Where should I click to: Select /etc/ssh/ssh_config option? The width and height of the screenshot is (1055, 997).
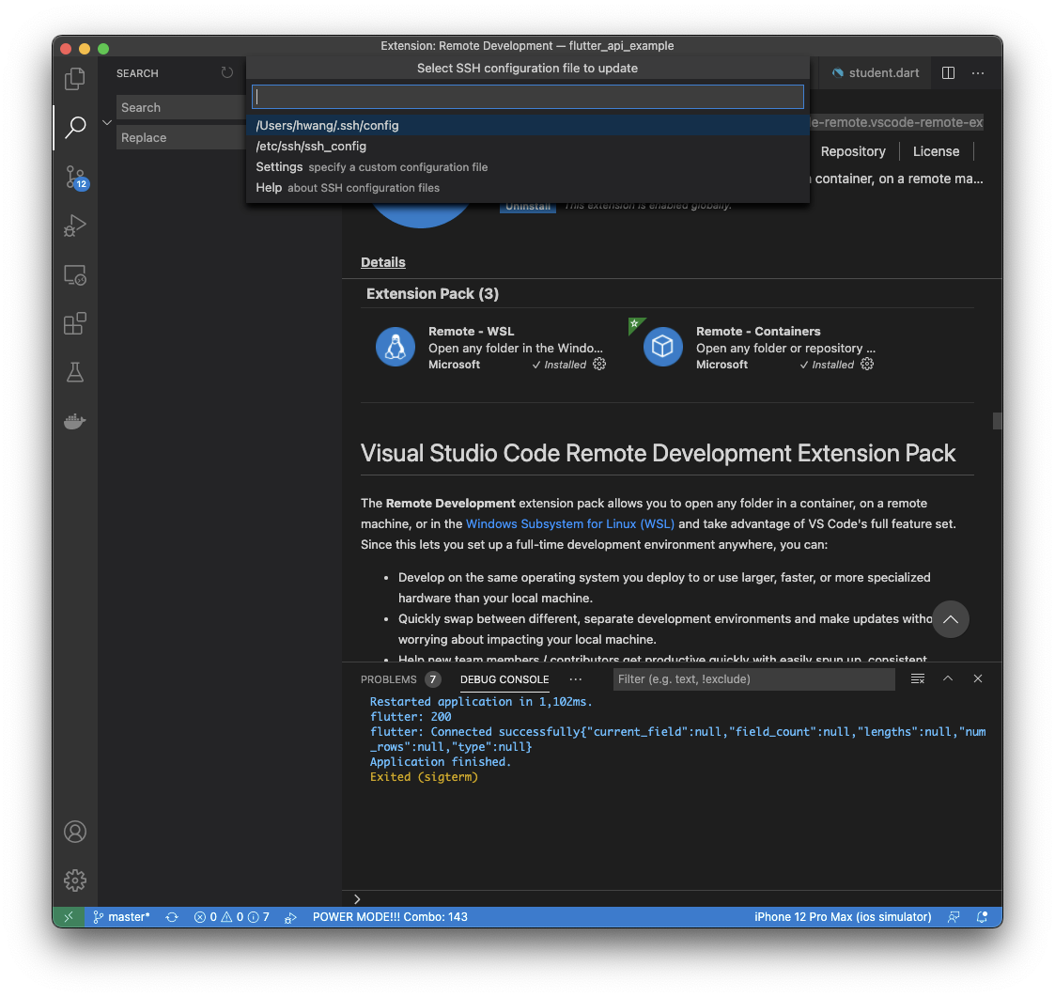click(x=528, y=146)
